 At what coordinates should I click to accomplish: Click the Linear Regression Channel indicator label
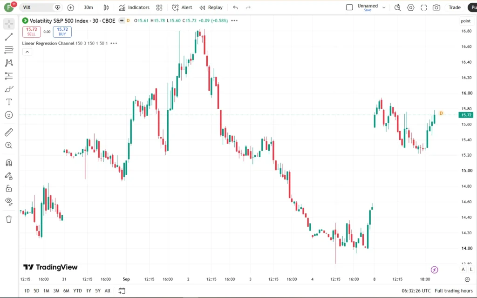pos(48,43)
